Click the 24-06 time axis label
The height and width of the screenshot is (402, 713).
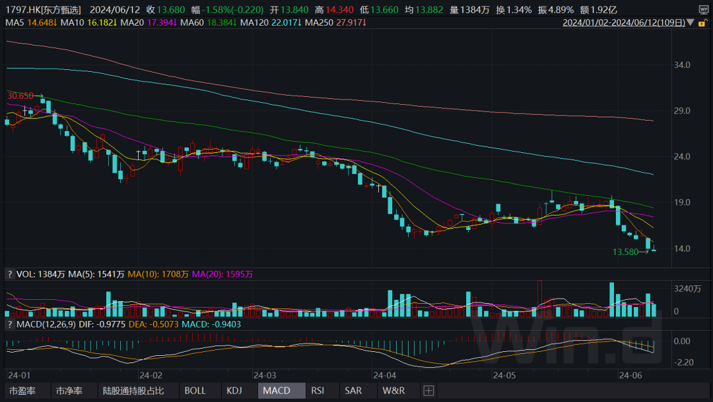click(630, 375)
